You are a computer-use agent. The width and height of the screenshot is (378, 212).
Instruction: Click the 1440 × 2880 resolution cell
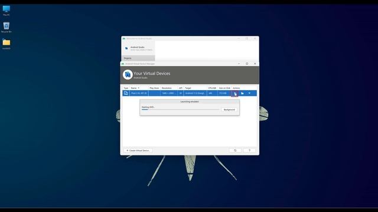(169, 93)
